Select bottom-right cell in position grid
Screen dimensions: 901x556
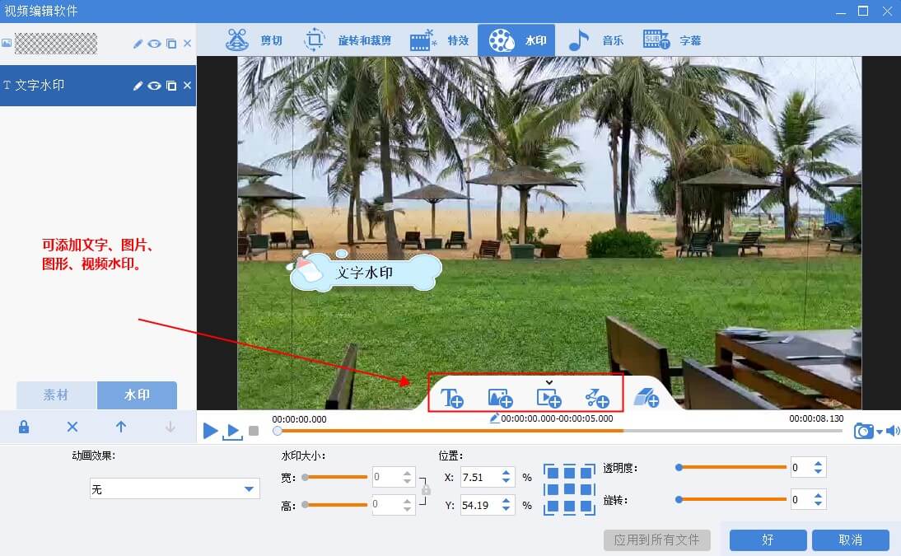point(587,507)
